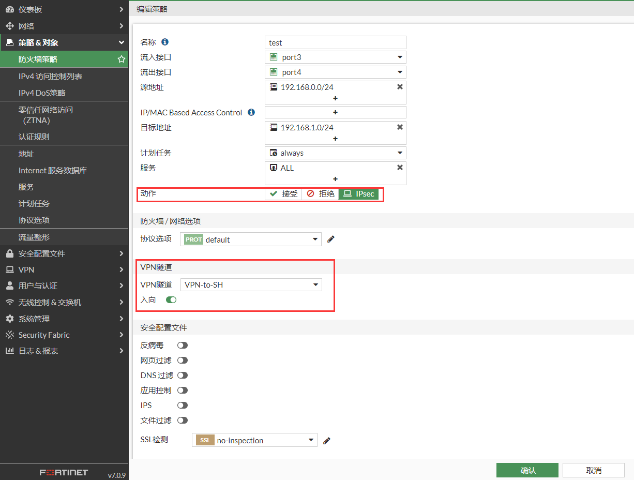Click the info icon beside 名称
This screenshot has width=634, height=480.
pyautogui.click(x=165, y=42)
